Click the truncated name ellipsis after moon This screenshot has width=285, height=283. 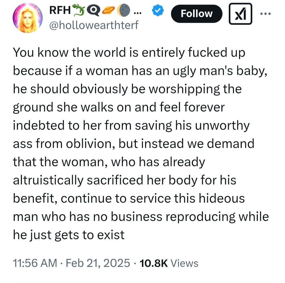coord(138,11)
